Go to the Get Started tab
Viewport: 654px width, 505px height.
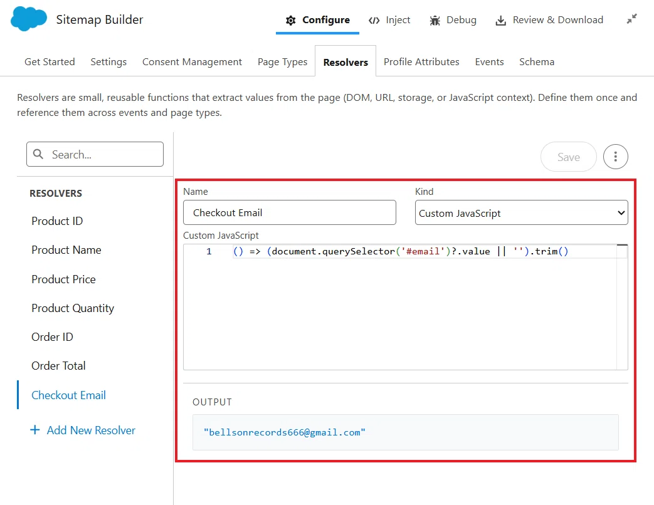tap(50, 61)
